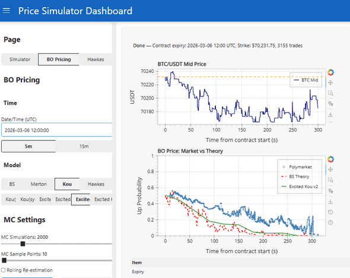
Task: Save the BTC/USDT Mid Price chart image
Action: (330, 114)
